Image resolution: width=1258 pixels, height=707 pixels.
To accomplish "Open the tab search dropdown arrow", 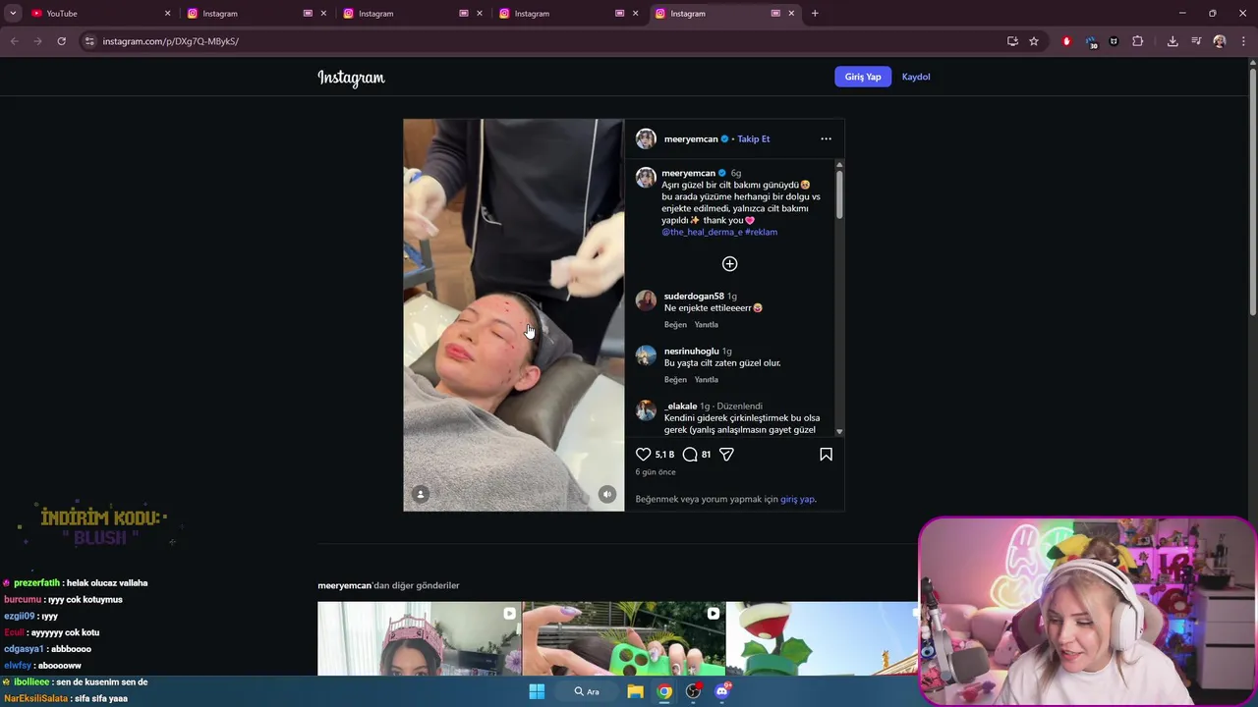I will tap(13, 14).
